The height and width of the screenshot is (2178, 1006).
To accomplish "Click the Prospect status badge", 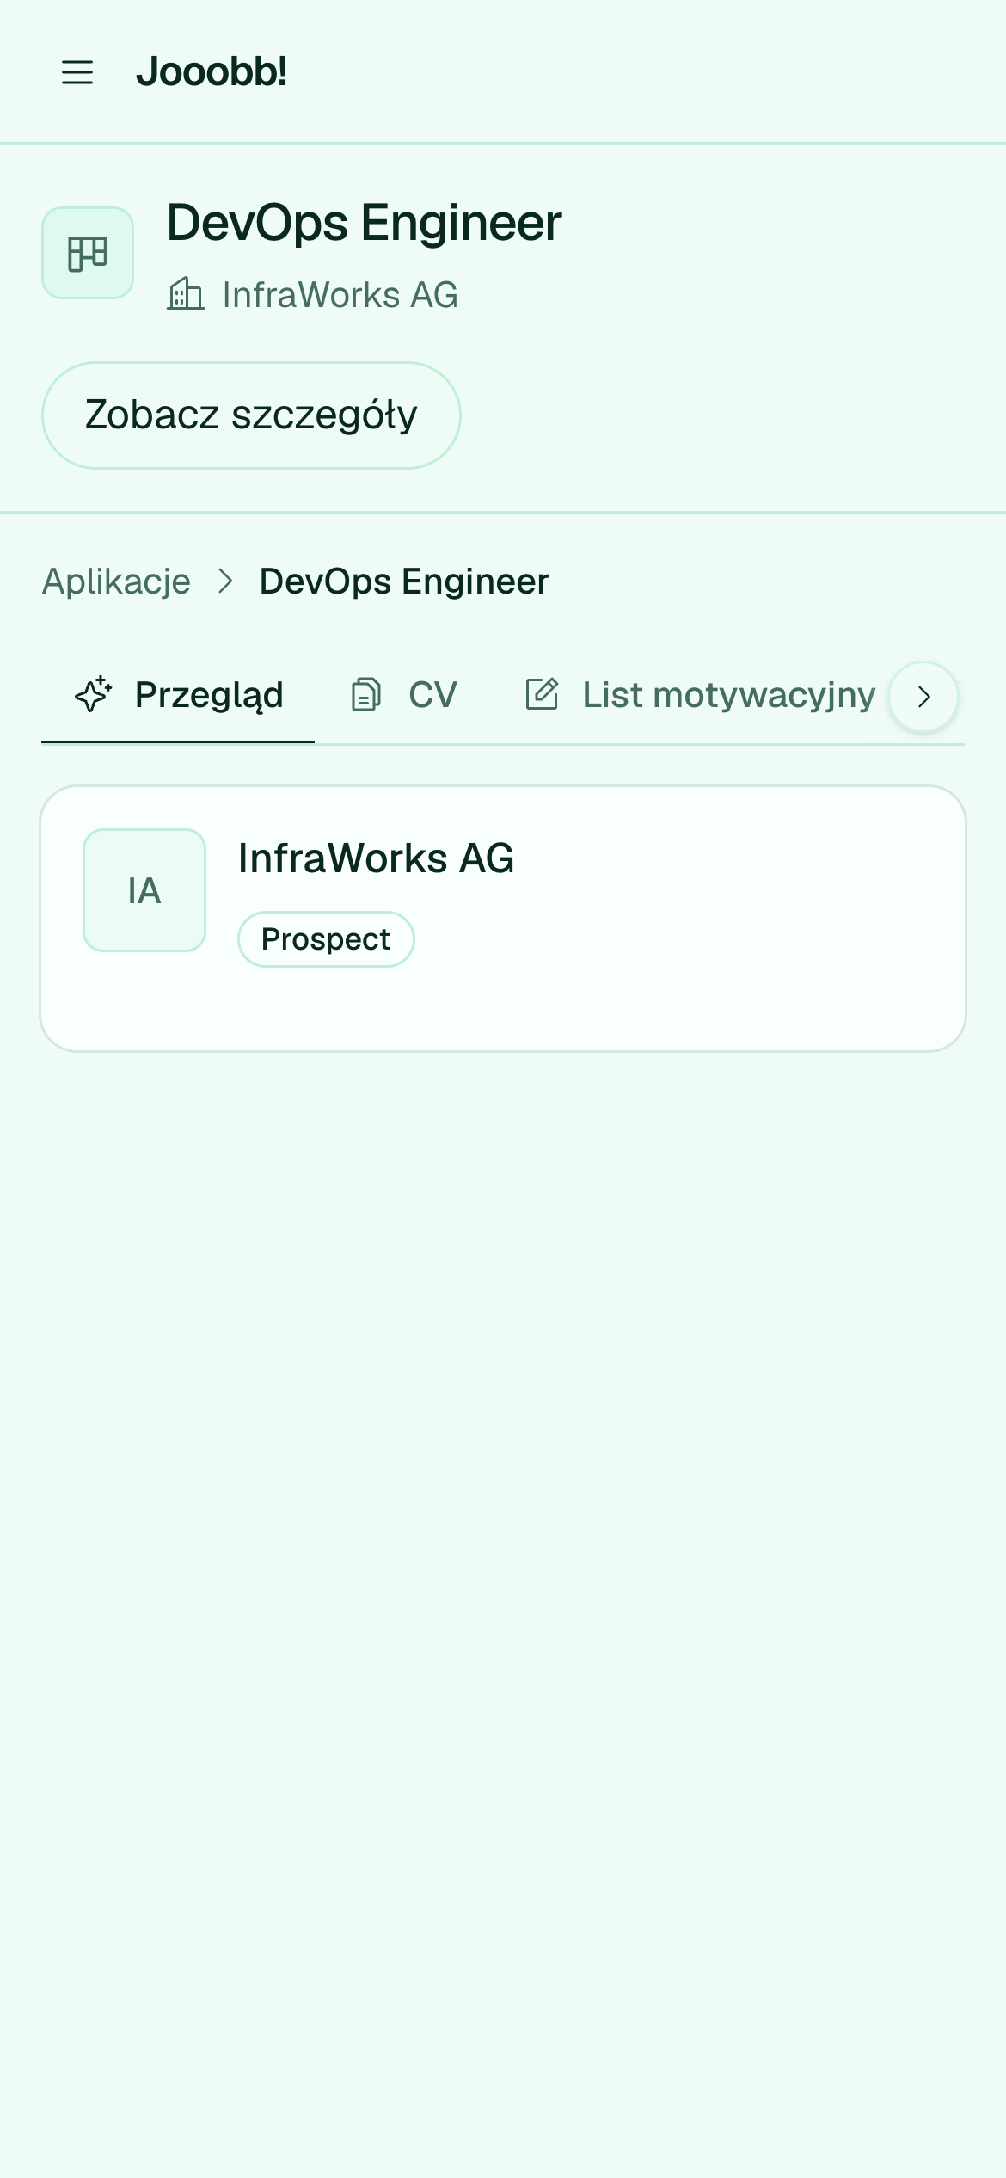I will coord(326,939).
